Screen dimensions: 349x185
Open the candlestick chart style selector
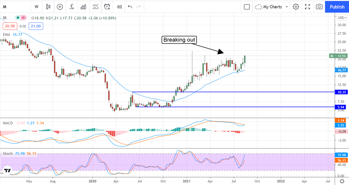(x=48, y=7)
